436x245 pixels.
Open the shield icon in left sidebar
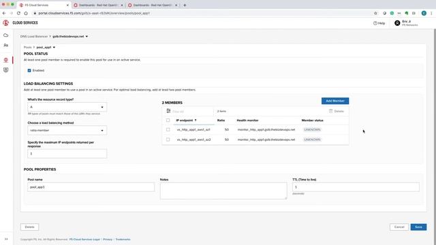tap(6, 70)
